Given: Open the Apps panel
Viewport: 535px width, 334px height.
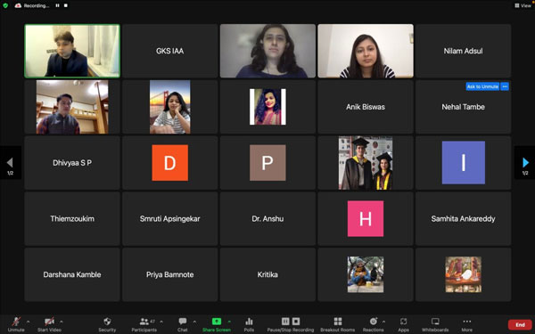Looking at the screenshot, I should coord(403,324).
